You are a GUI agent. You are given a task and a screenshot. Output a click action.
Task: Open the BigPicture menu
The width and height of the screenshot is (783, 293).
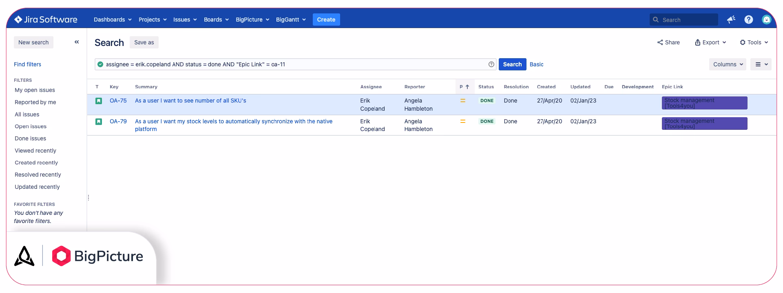pos(252,20)
